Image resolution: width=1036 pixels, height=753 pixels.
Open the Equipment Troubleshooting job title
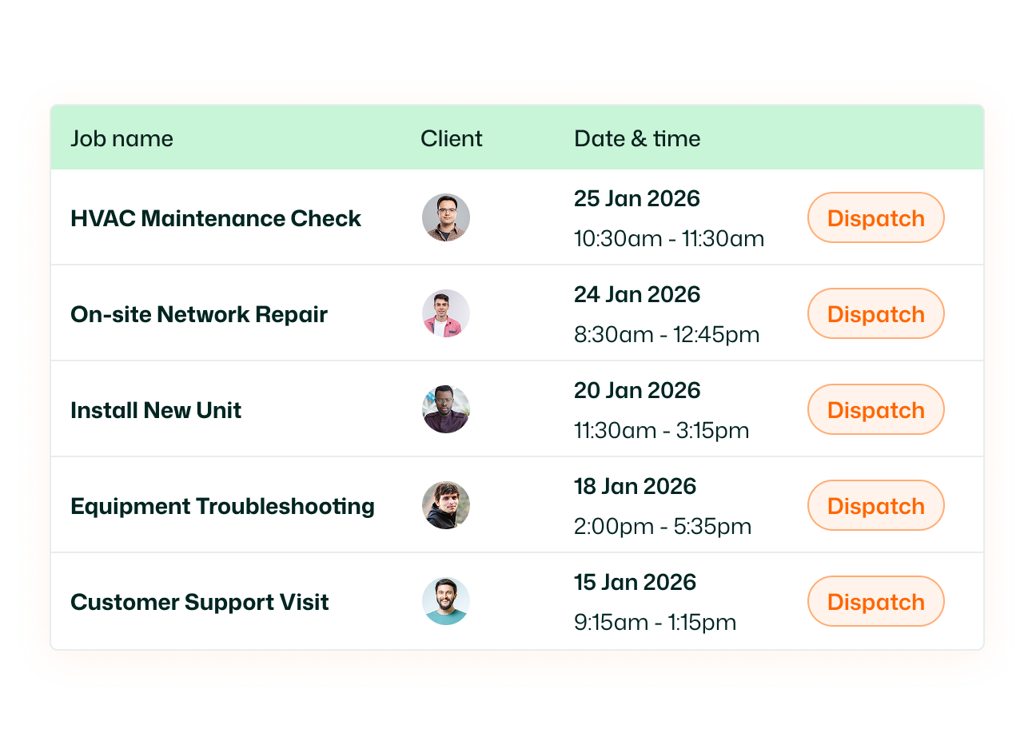tap(222, 506)
